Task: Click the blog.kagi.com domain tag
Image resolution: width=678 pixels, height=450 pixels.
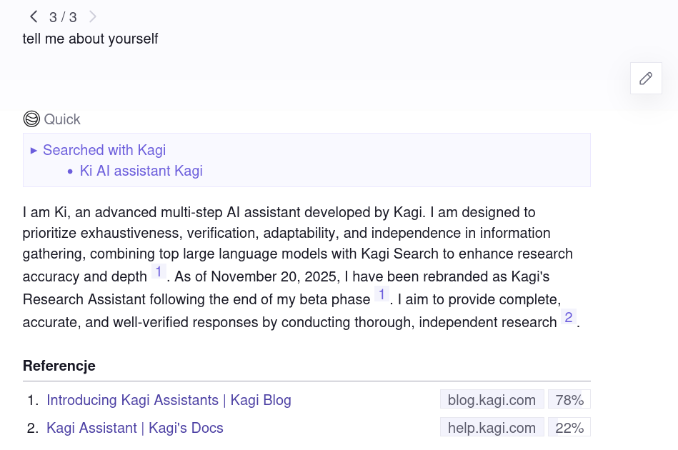Action: pos(492,400)
